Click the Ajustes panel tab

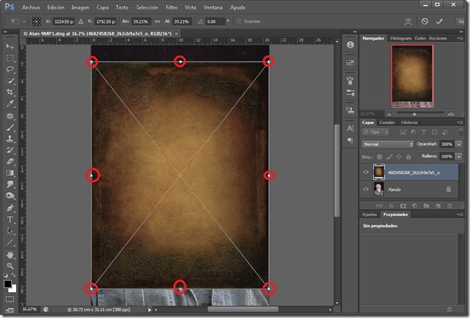pos(370,215)
